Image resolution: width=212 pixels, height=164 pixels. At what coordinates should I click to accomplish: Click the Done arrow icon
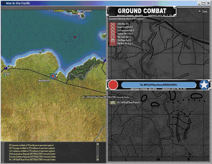point(200,11)
